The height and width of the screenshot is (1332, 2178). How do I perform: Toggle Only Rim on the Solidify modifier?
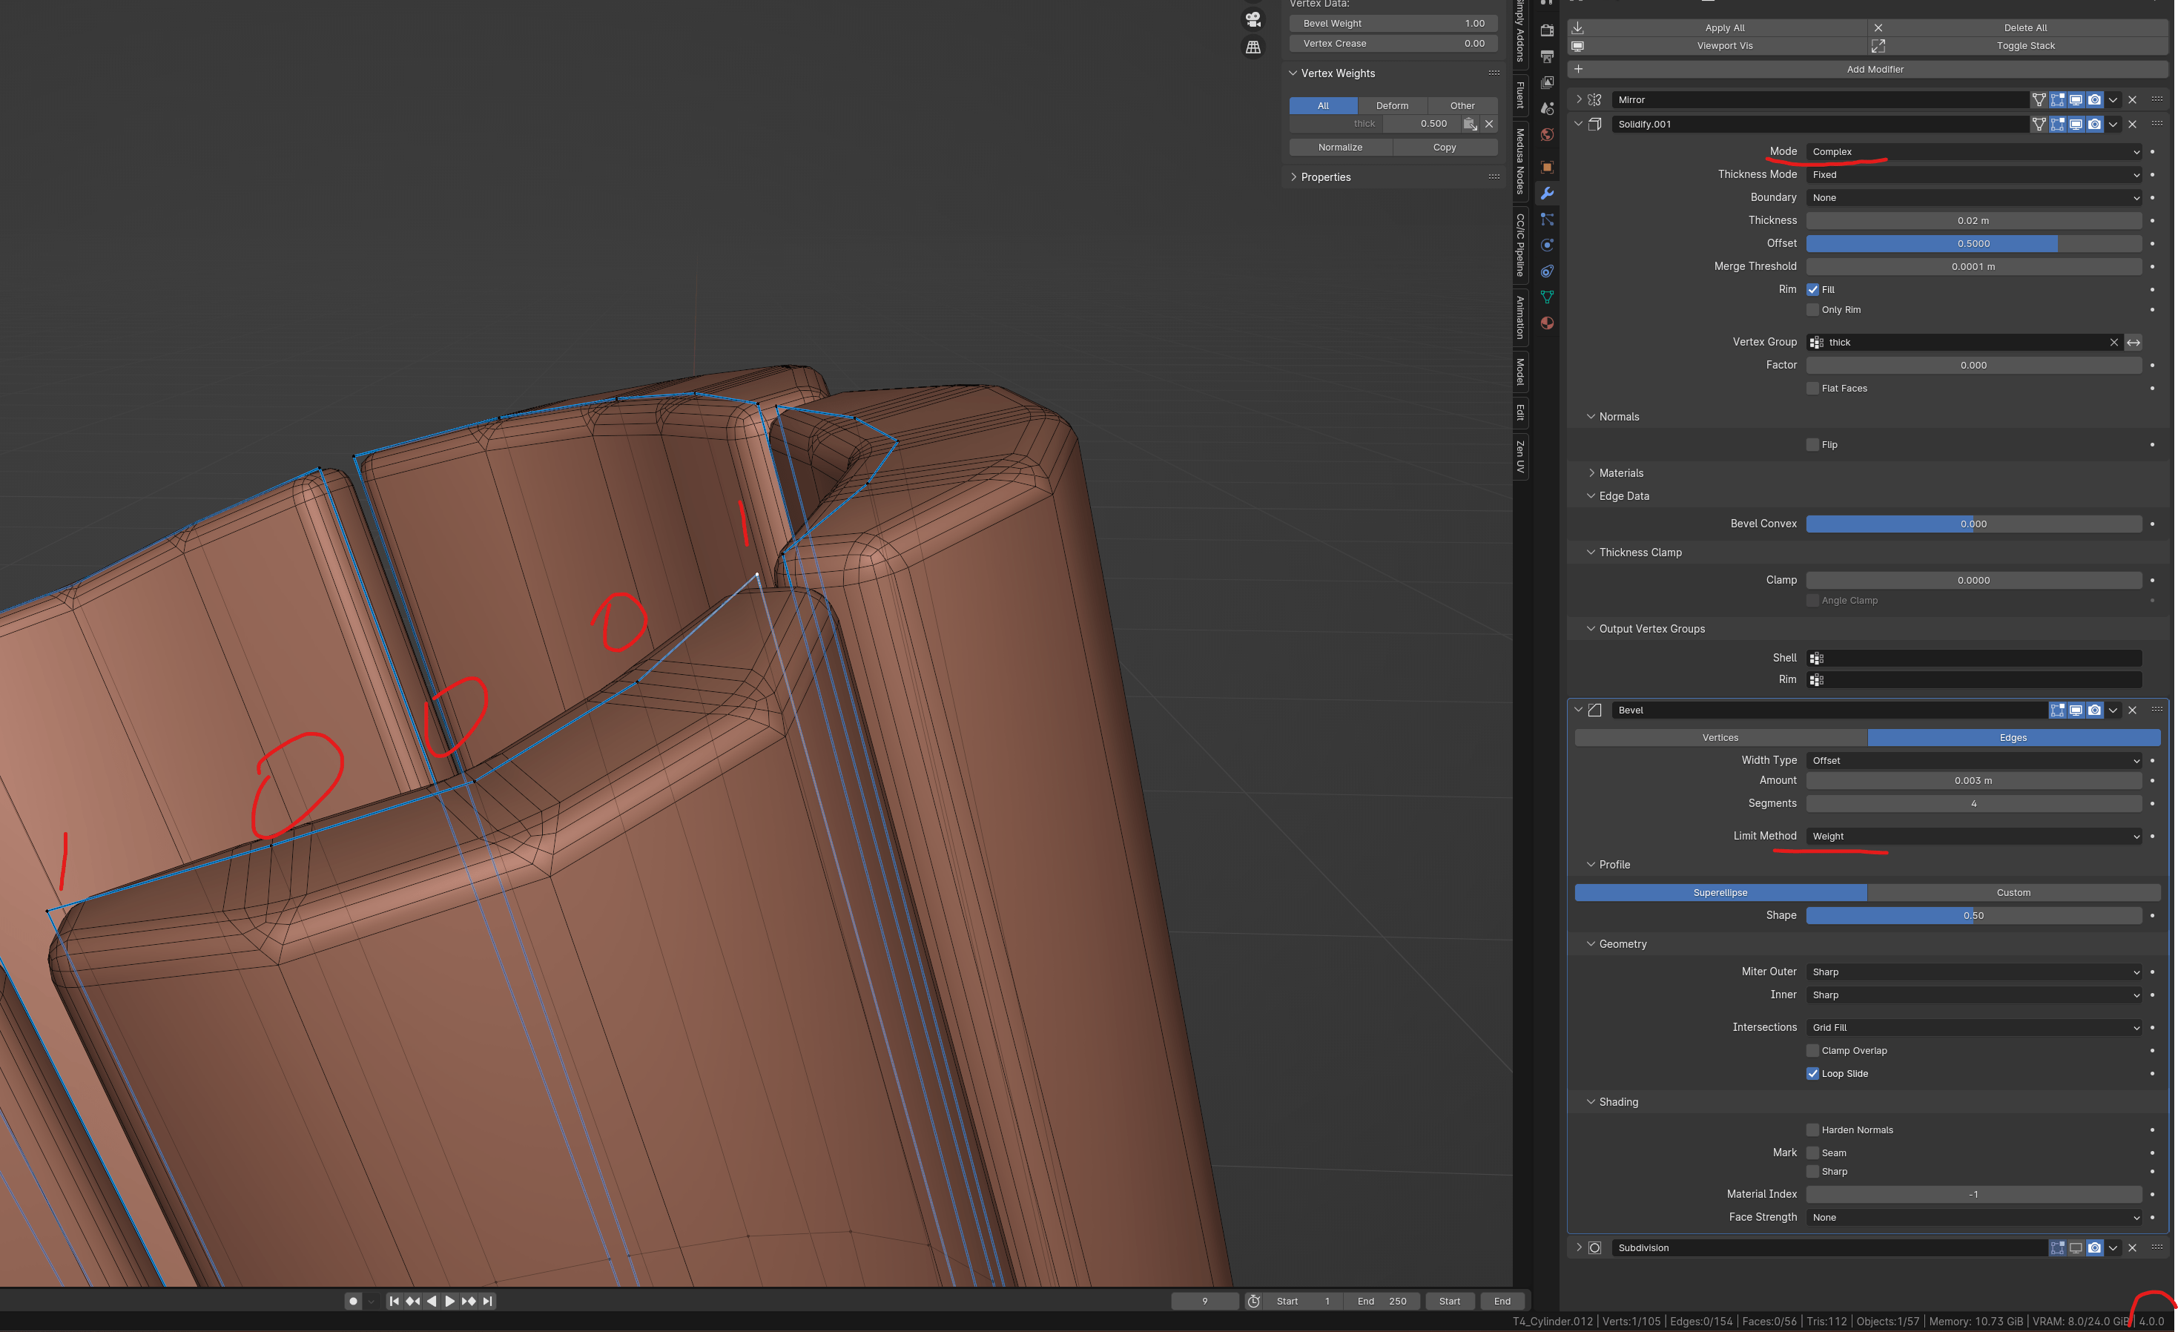pyautogui.click(x=1812, y=309)
